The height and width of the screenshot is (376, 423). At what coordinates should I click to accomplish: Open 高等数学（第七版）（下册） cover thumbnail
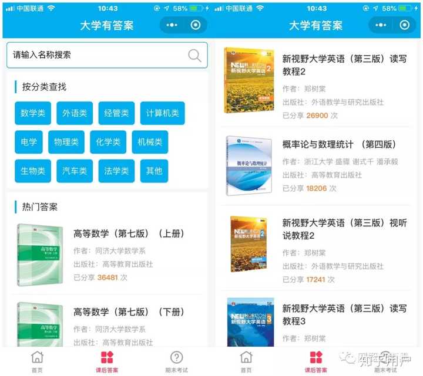(x=40, y=324)
